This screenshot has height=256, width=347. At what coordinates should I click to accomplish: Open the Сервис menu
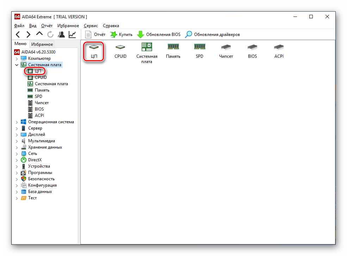coord(91,26)
